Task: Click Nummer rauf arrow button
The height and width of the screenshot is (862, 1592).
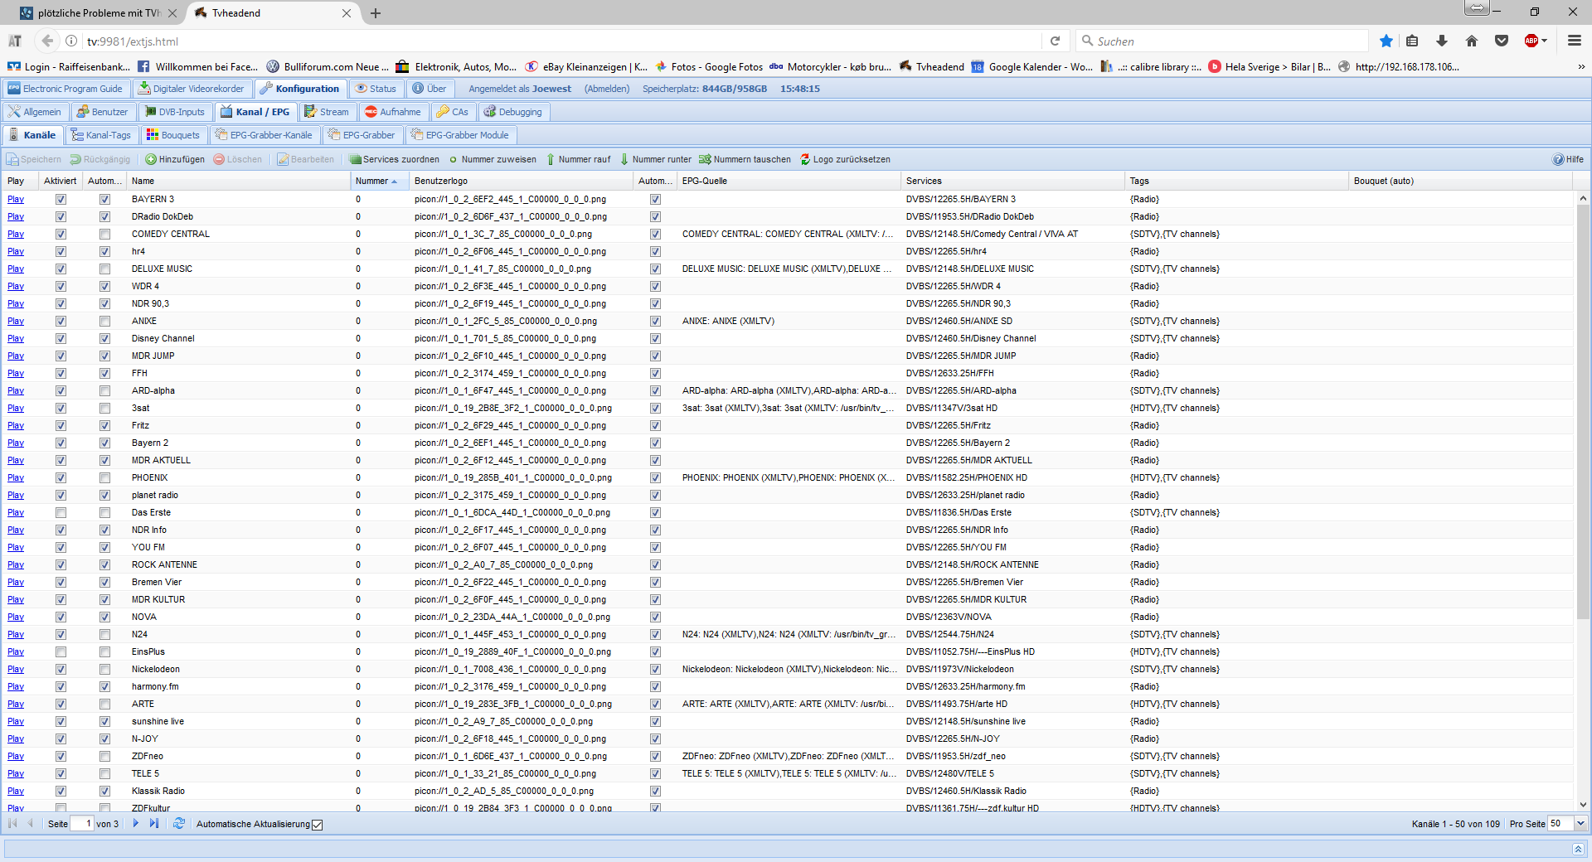Action: (578, 159)
